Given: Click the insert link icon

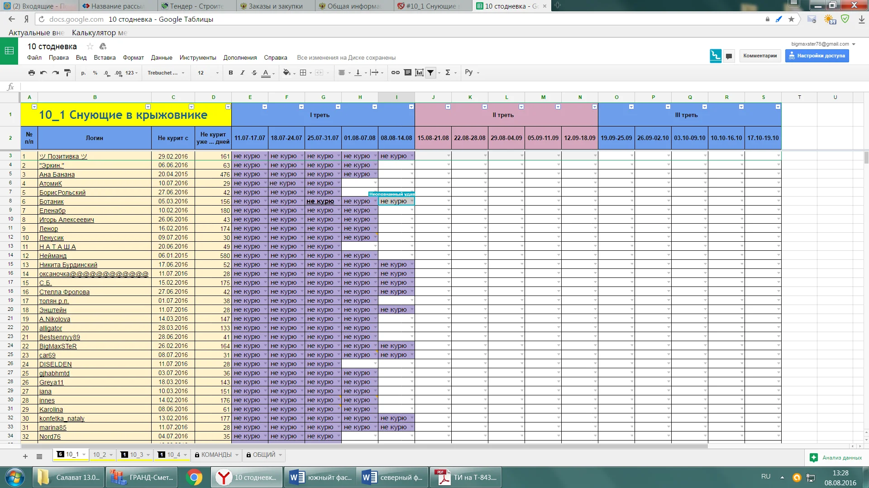Looking at the screenshot, I should (395, 73).
